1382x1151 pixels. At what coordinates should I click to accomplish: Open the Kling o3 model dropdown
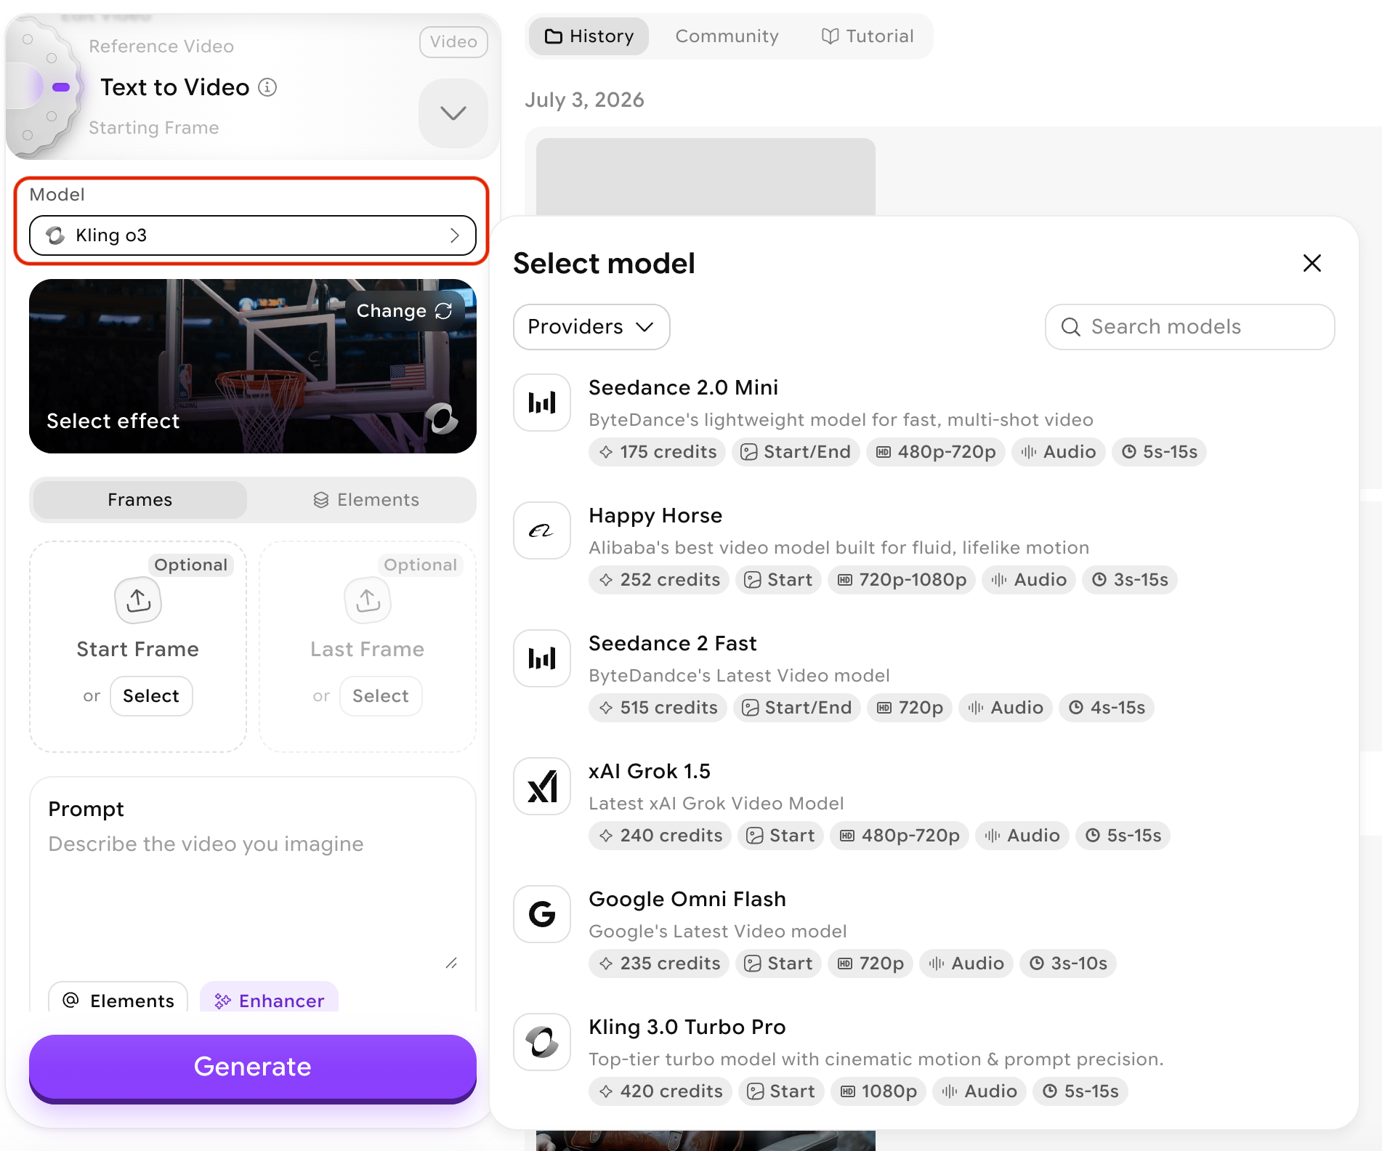[x=253, y=235]
